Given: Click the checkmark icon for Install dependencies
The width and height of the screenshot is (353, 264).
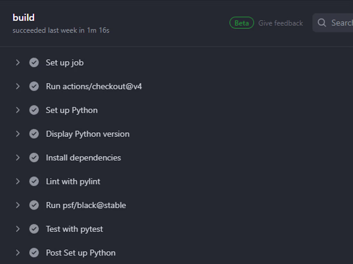Looking at the screenshot, I should tap(34, 157).
